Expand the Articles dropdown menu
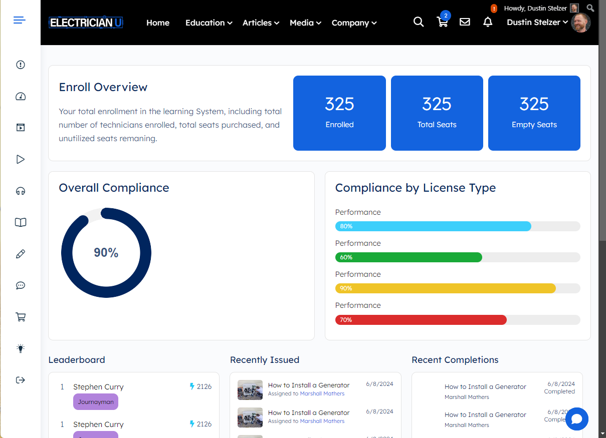The image size is (606, 438). tap(261, 23)
